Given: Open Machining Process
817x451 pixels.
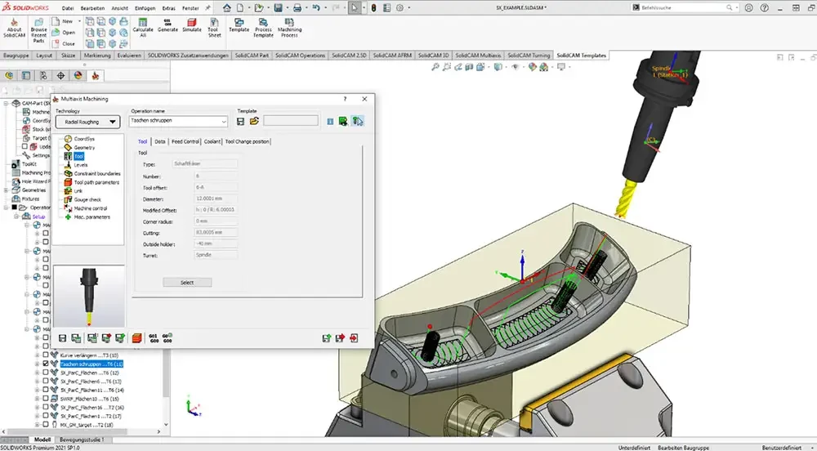Looking at the screenshot, I should pyautogui.click(x=290, y=28).
